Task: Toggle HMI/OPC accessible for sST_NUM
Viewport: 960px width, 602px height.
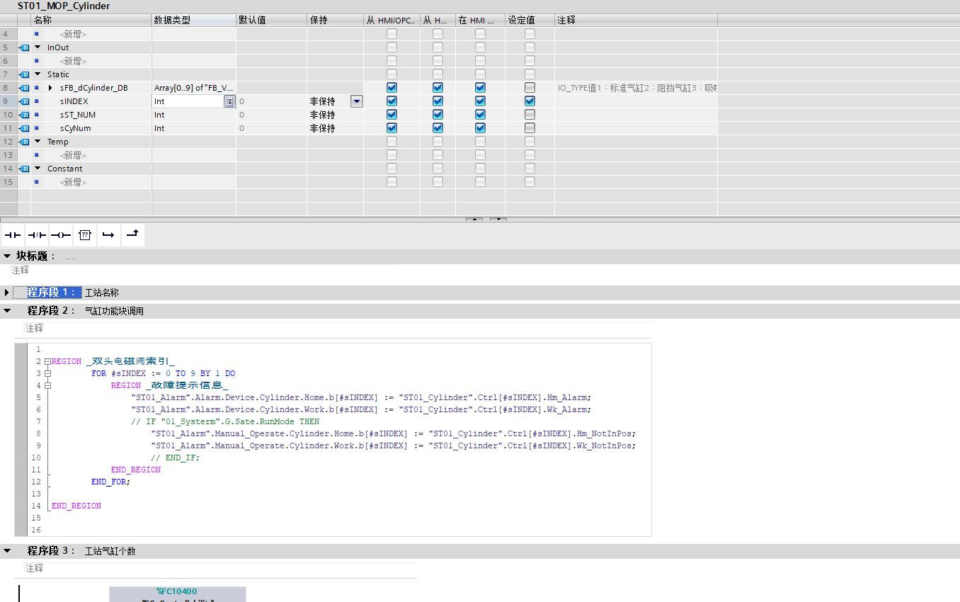Action: (392, 115)
